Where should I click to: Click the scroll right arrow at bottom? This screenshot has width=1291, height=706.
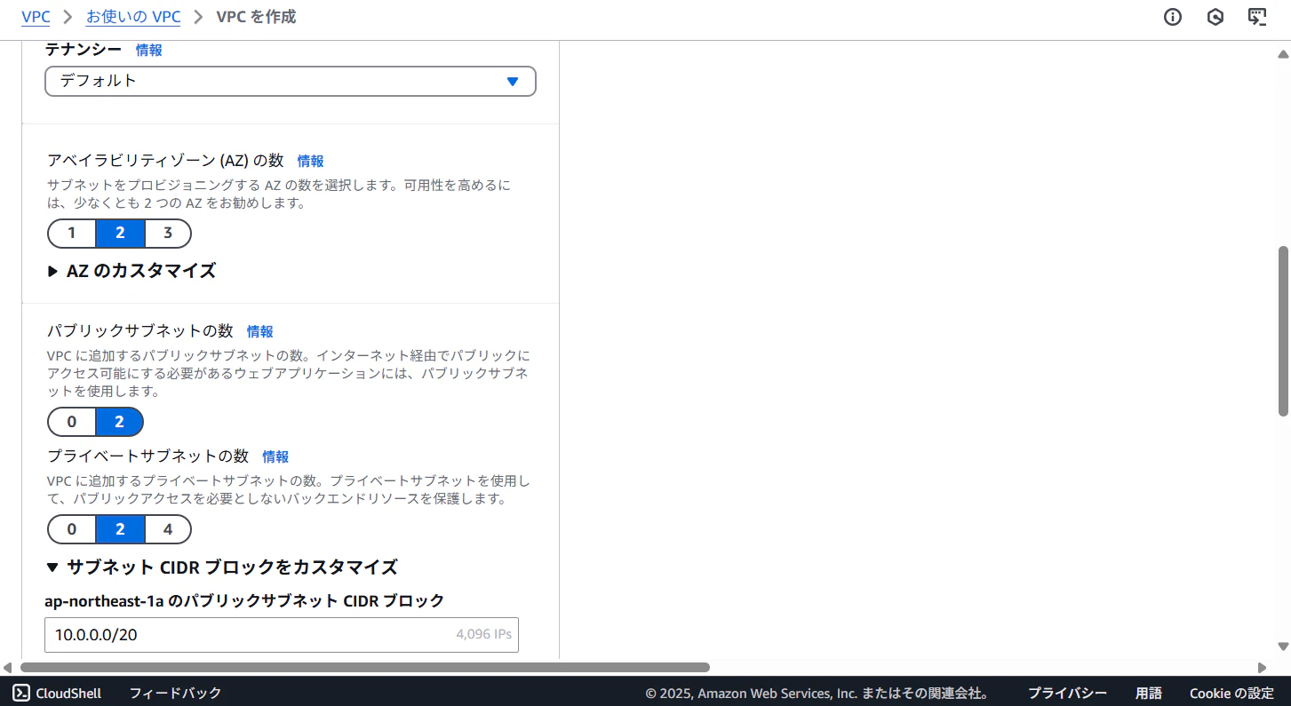point(1263,667)
